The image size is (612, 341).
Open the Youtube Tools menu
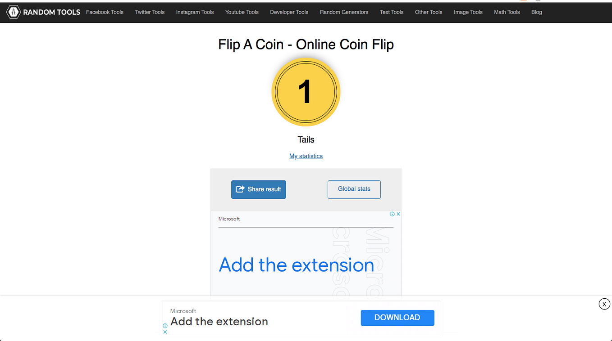[242, 12]
